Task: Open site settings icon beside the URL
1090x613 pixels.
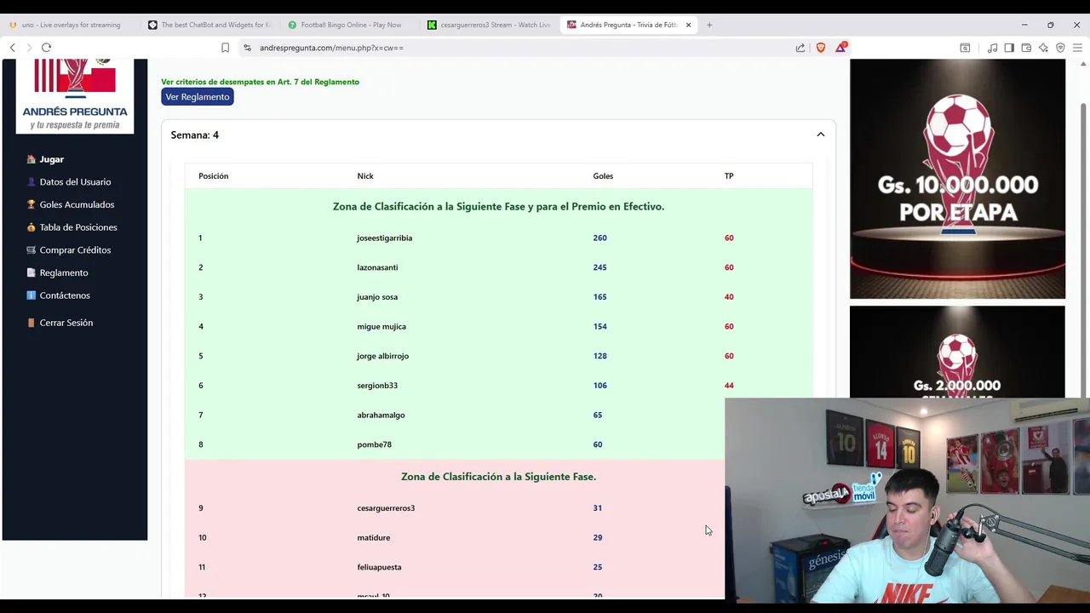Action: pyautogui.click(x=248, y=48)
